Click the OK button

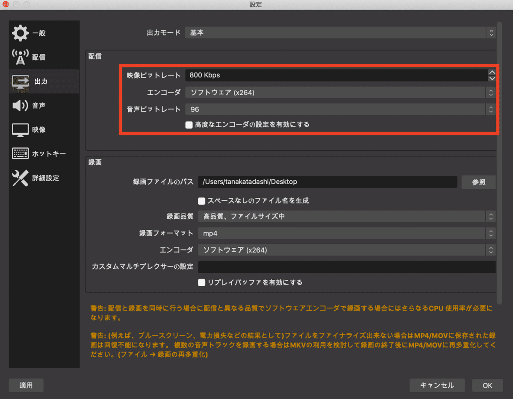486,385
